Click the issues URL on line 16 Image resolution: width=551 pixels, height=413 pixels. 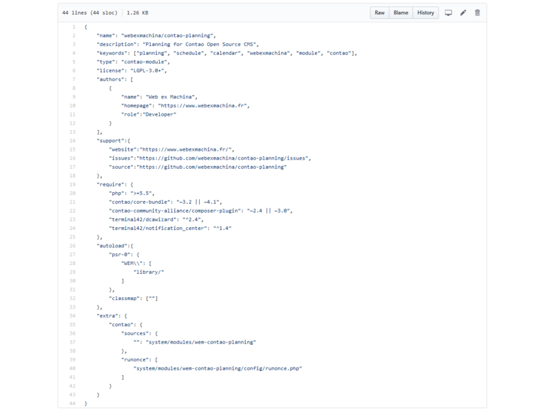click(x=222, y=158)
